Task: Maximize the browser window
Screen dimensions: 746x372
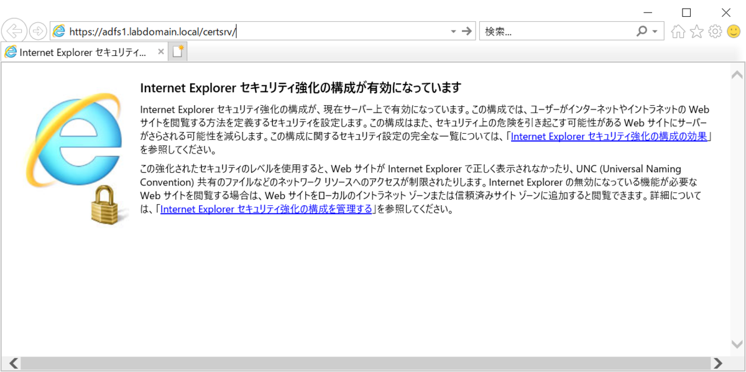Action: tap(686, 12)
